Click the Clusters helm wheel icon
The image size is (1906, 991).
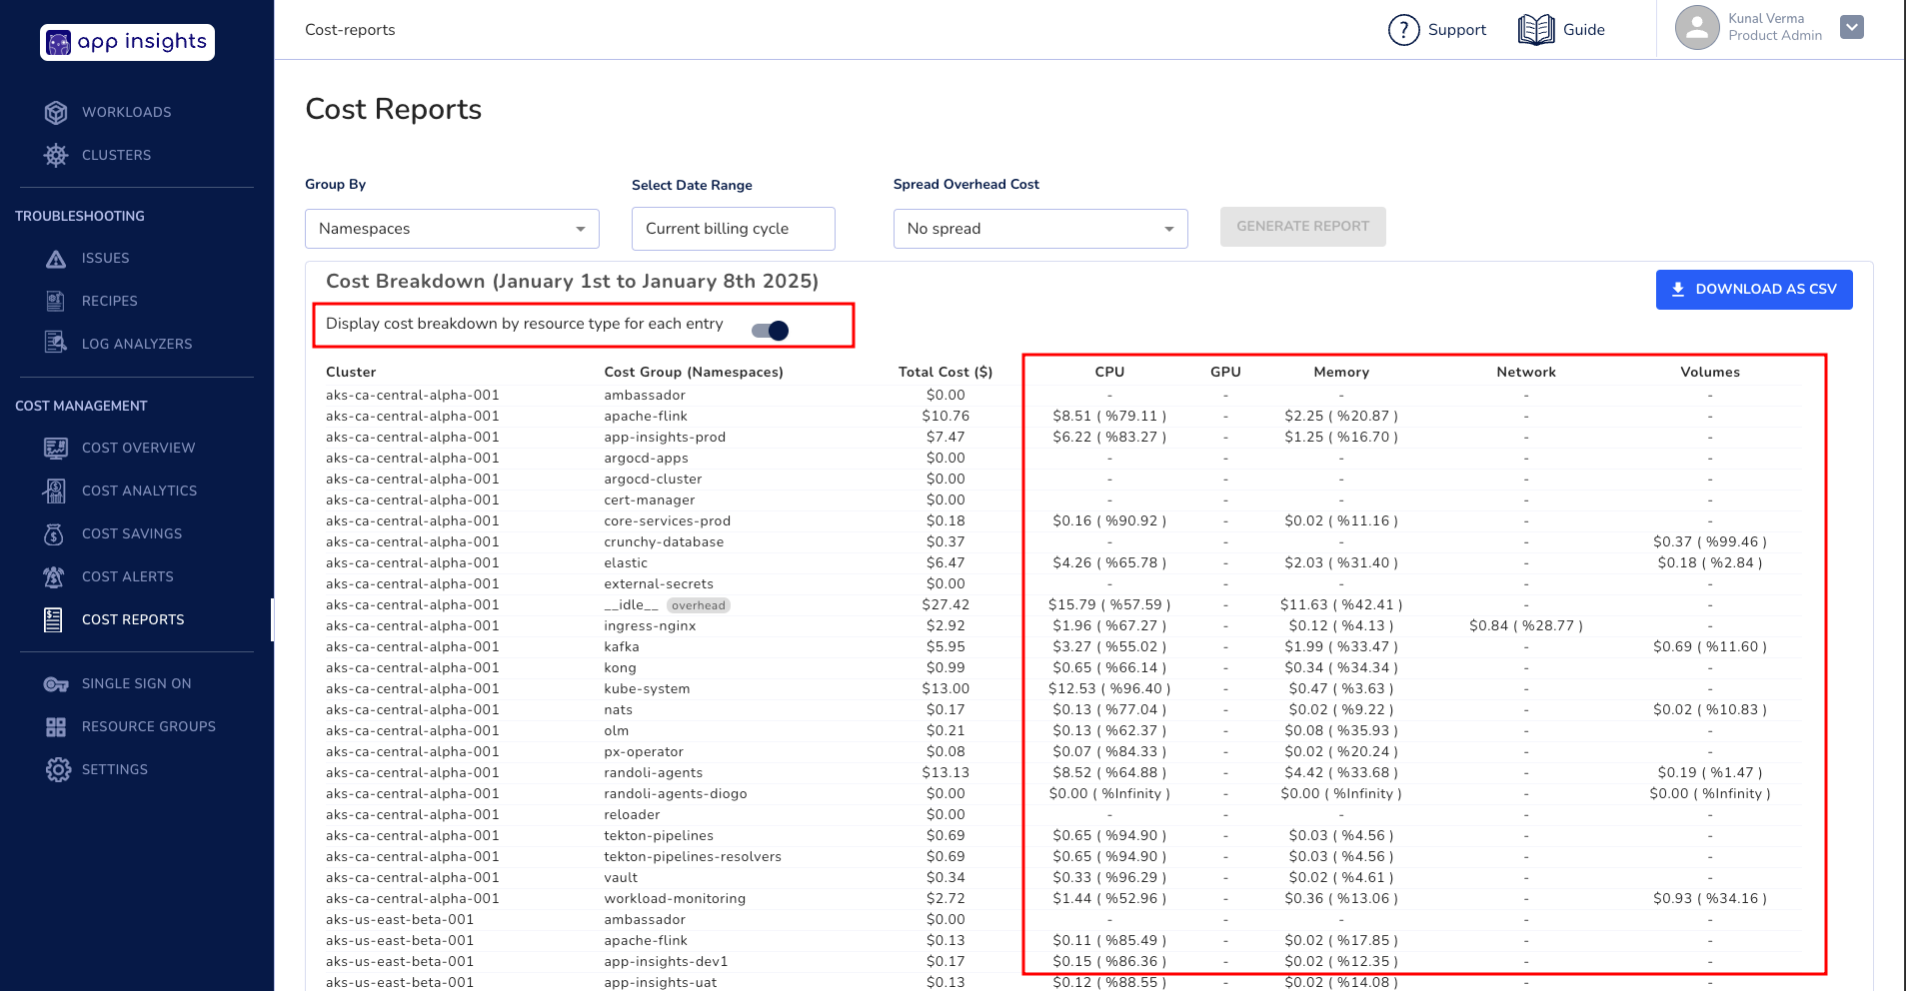(56, 156)
